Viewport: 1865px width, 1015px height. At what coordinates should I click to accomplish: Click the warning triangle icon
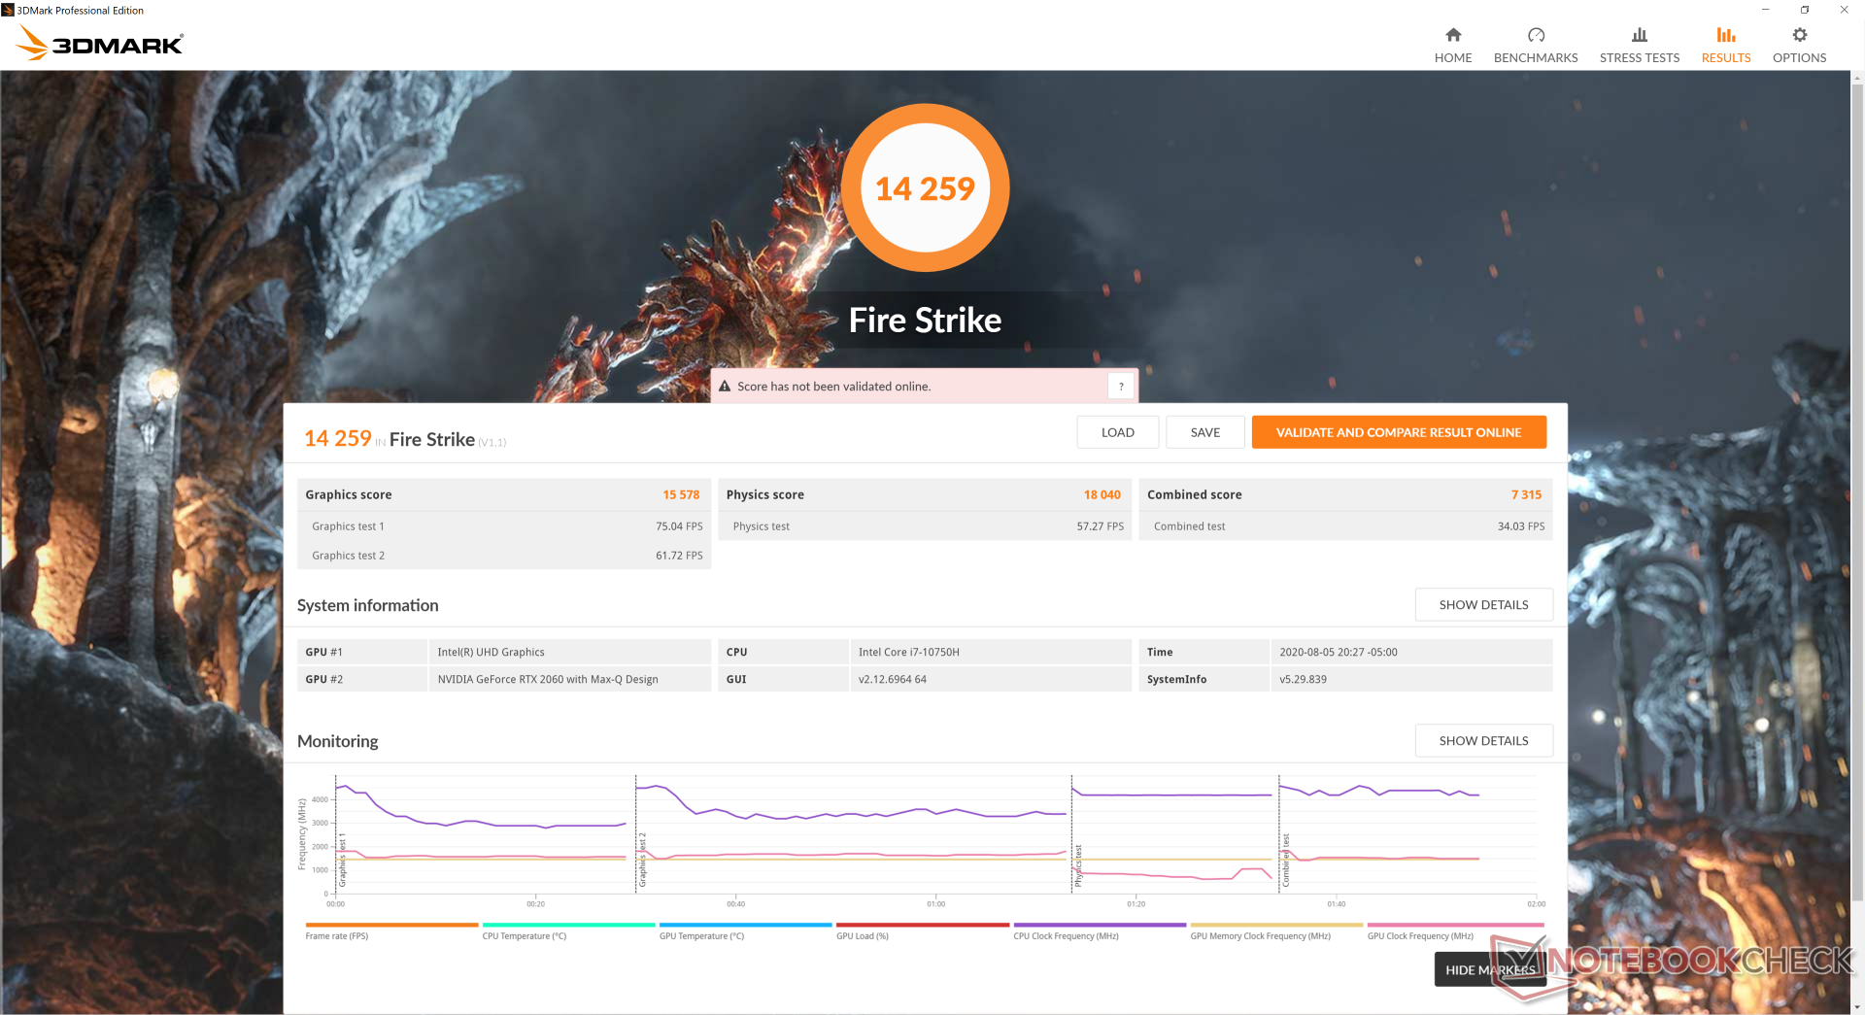click(725, 387)
